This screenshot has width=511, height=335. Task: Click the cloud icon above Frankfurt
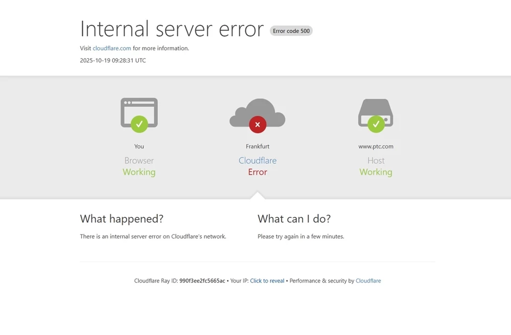coord(258,113)
